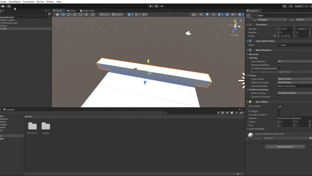Open the Global/Local handle rotation dropdown
This screenshot has height=176, width=312.
[x=117, y=14]
